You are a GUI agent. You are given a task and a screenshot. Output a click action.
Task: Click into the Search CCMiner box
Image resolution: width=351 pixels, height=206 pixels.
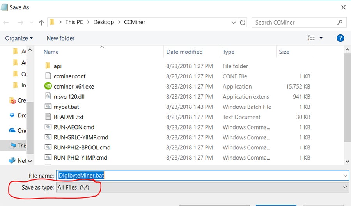296,22
